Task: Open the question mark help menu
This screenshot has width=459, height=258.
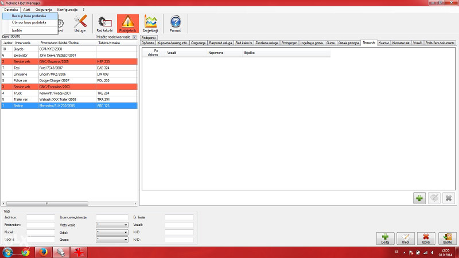Action: [83, 10]
